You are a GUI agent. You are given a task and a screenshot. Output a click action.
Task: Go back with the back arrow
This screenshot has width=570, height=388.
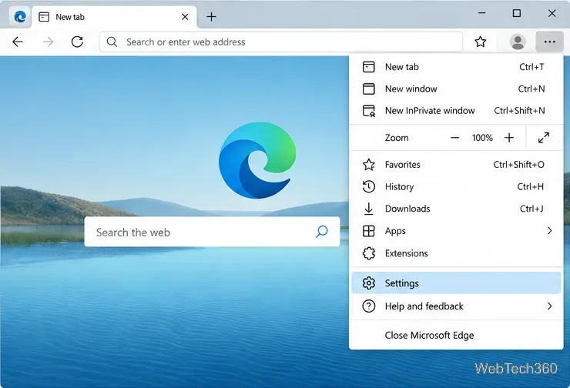18,42
